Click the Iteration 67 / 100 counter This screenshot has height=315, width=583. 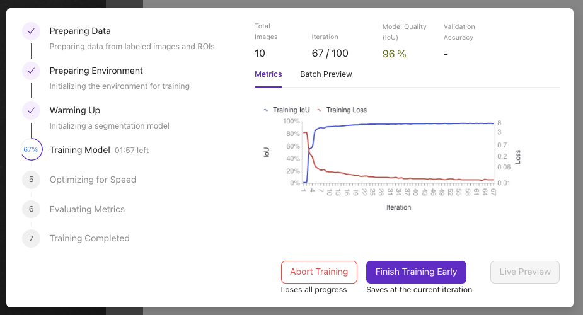pos(330,54)
